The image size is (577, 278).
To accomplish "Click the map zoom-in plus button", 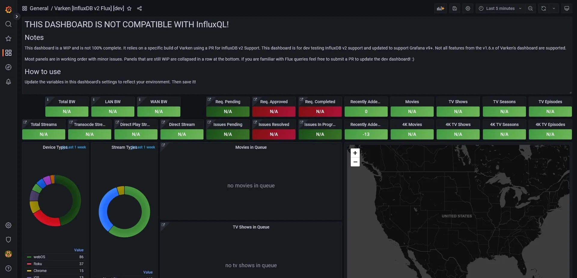I will [355, 153].
